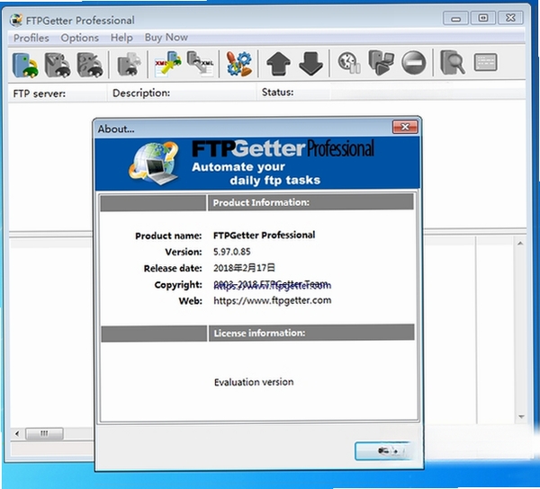Minimize the FTPGetter Professional window
Viewport: 540px width, 489px height.
(x=455, y=18)
